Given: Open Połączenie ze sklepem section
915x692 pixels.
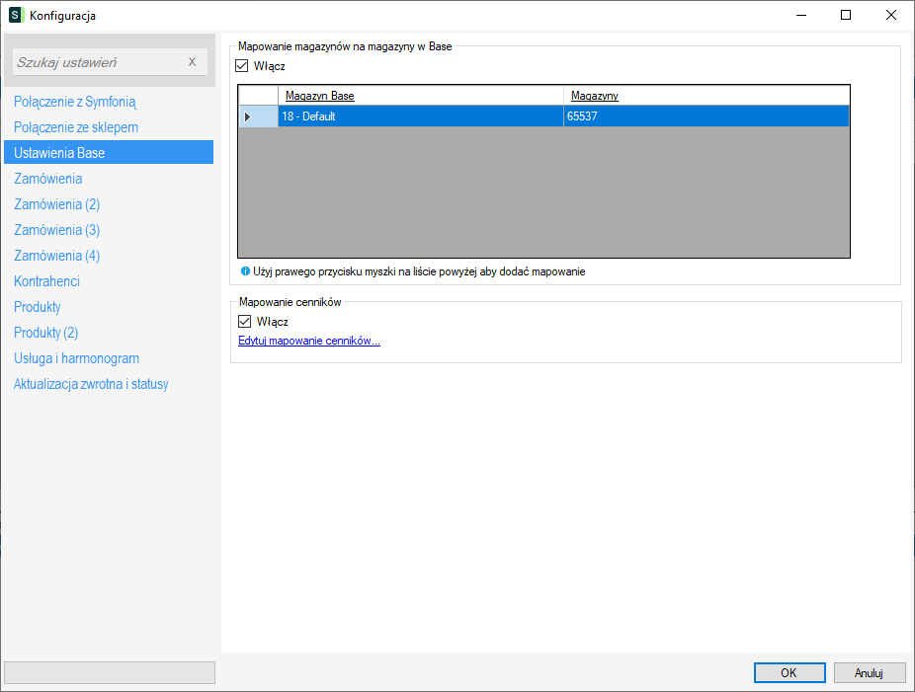Looking at the screenshot, I should click(x=76, y=127).
